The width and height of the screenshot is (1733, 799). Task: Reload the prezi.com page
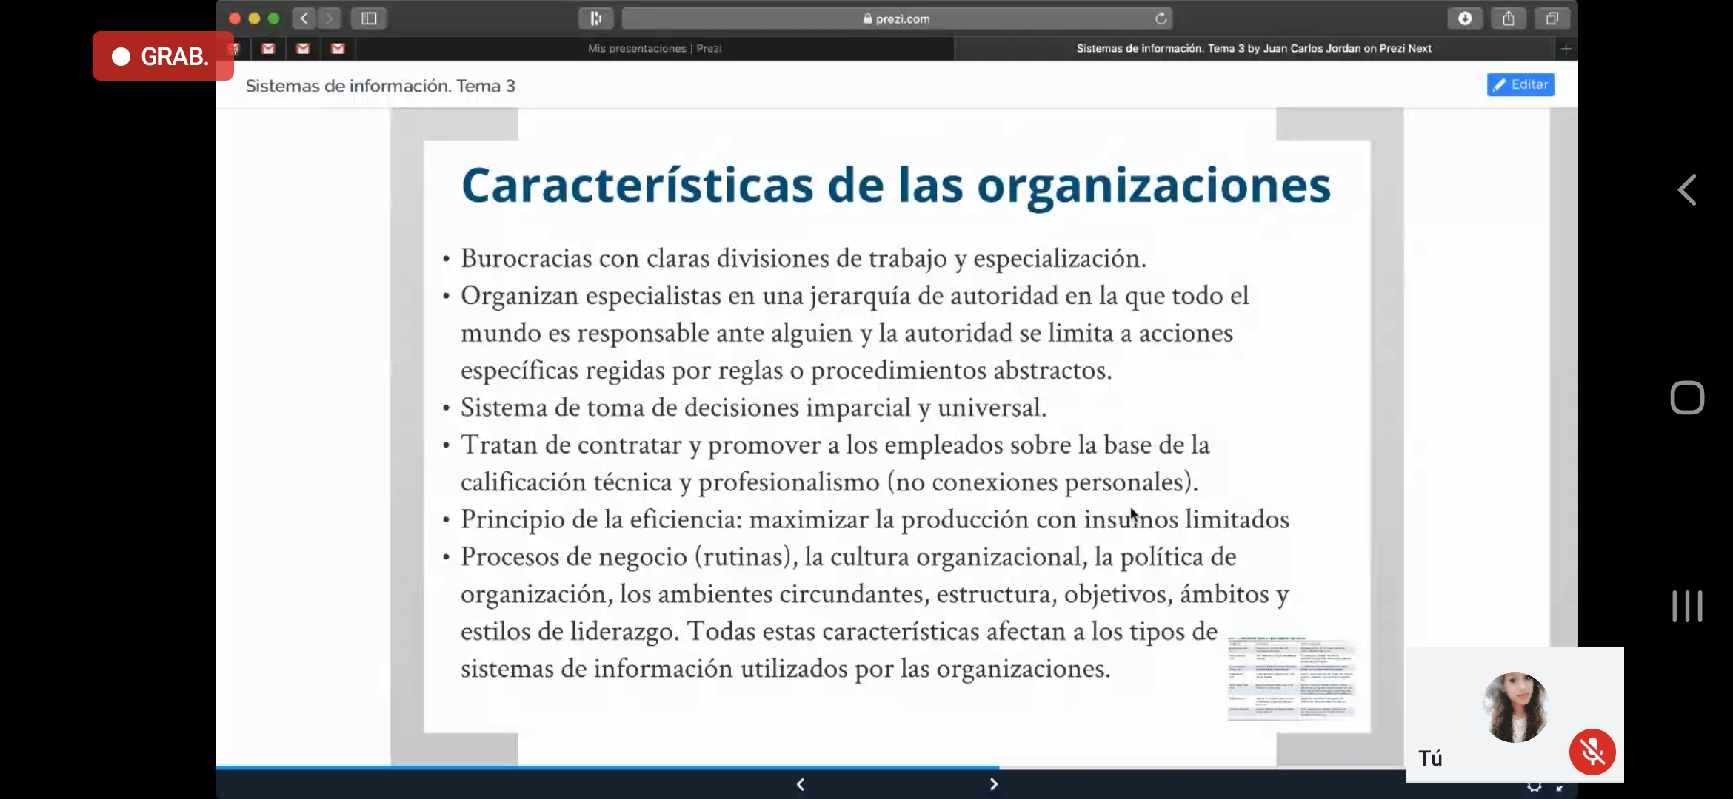pyautogui.click(x=1161, y=18)
